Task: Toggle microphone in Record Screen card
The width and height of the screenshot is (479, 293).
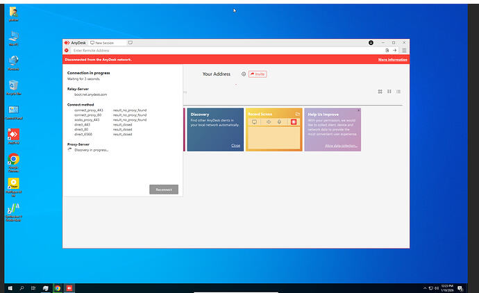Action: click(279, 122)
